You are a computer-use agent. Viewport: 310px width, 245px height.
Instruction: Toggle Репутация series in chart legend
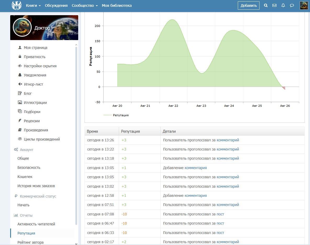(120, 115)
